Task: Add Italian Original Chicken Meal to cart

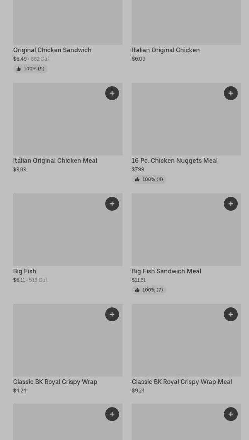Action: [112, 93]
